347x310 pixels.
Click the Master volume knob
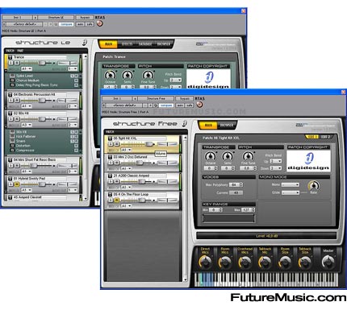click(328, 261)
